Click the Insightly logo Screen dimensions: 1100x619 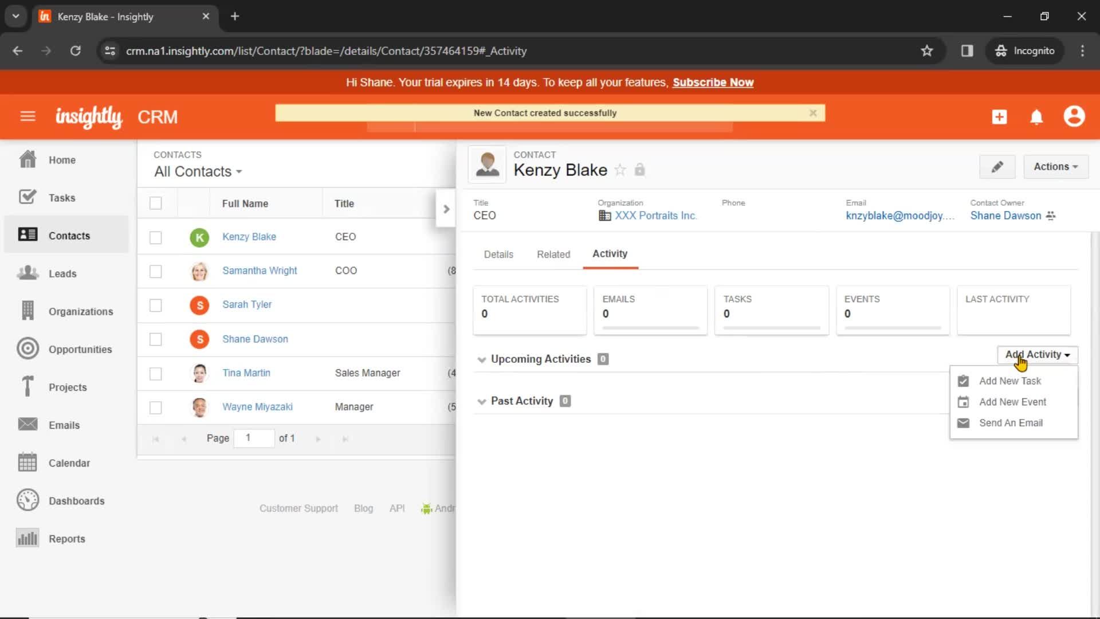pyautogui.click(x=89, y=117)
